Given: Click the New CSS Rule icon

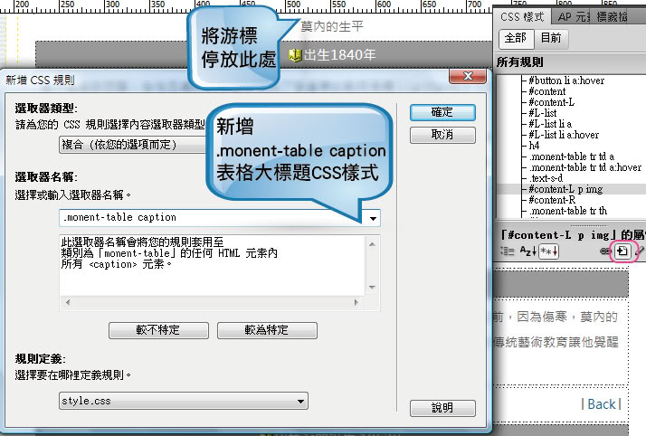Looking at the screenshot, I should click(x=622, y=251).
